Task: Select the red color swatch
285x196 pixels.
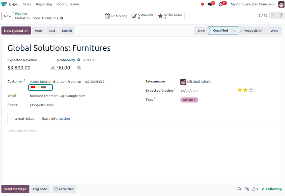Action: [x=33, y=87]
